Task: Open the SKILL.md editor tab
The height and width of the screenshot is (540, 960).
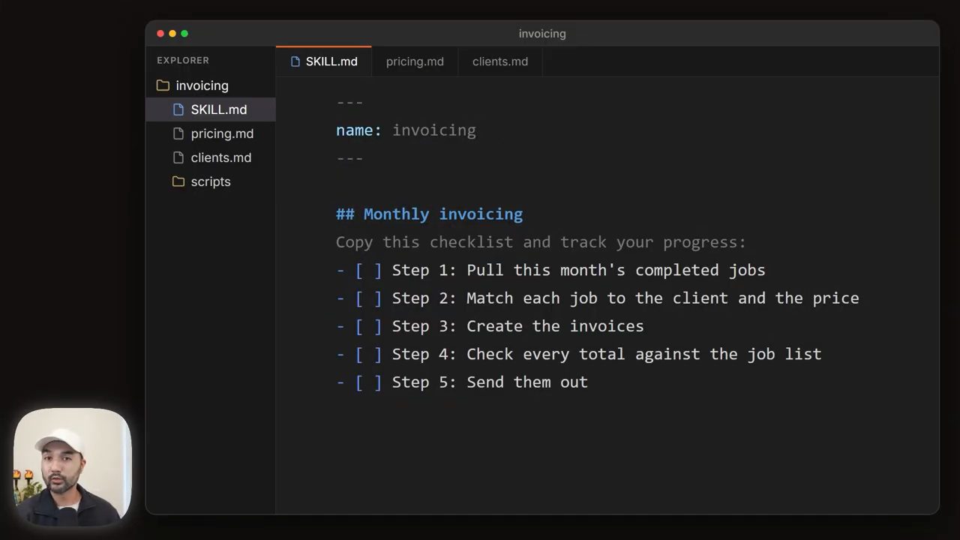Action: [324, 61]
